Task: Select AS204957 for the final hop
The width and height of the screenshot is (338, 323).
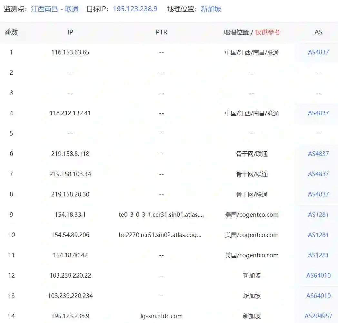Action: 318,316
